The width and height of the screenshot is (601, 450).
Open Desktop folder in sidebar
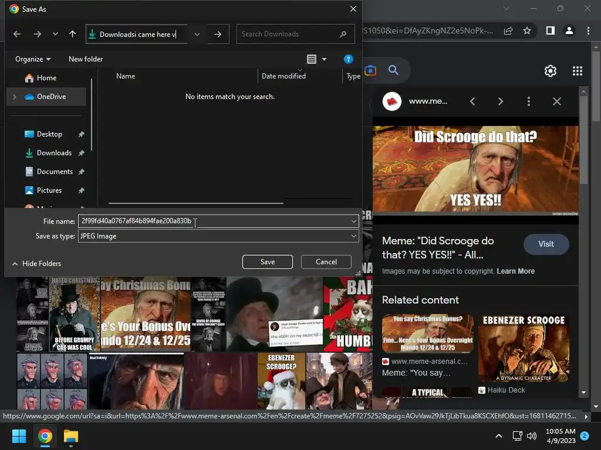pyautogui.click(x=49, y=134)
